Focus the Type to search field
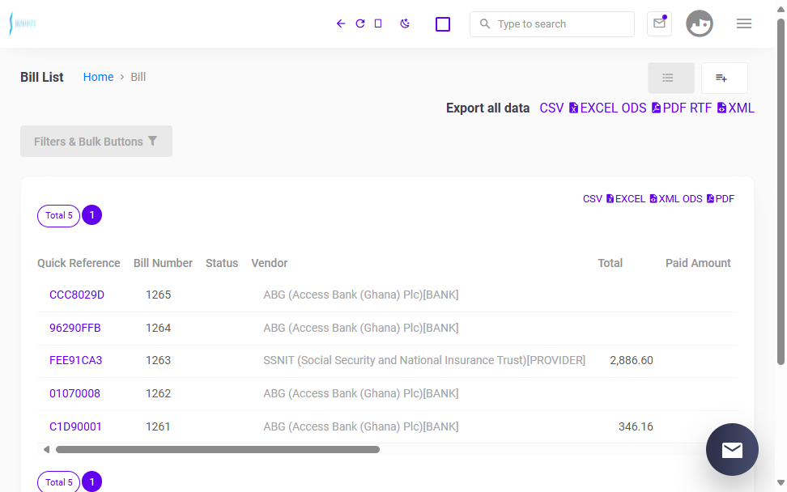This screenshot has width=787, height=492. click(x=551, y=24)
